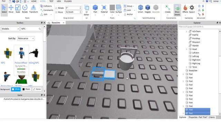Image resolution: width=221 pixels, height=124 pixels.
Task: Group the selected parts
Action: click(x=128, y=6)
